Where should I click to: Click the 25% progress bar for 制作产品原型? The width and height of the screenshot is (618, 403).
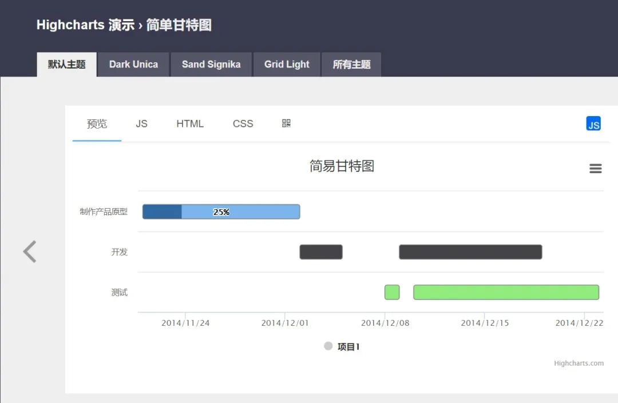click(221, 212)
